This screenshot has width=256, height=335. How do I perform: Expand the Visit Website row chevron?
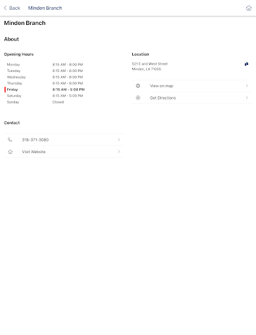(119, 152)
